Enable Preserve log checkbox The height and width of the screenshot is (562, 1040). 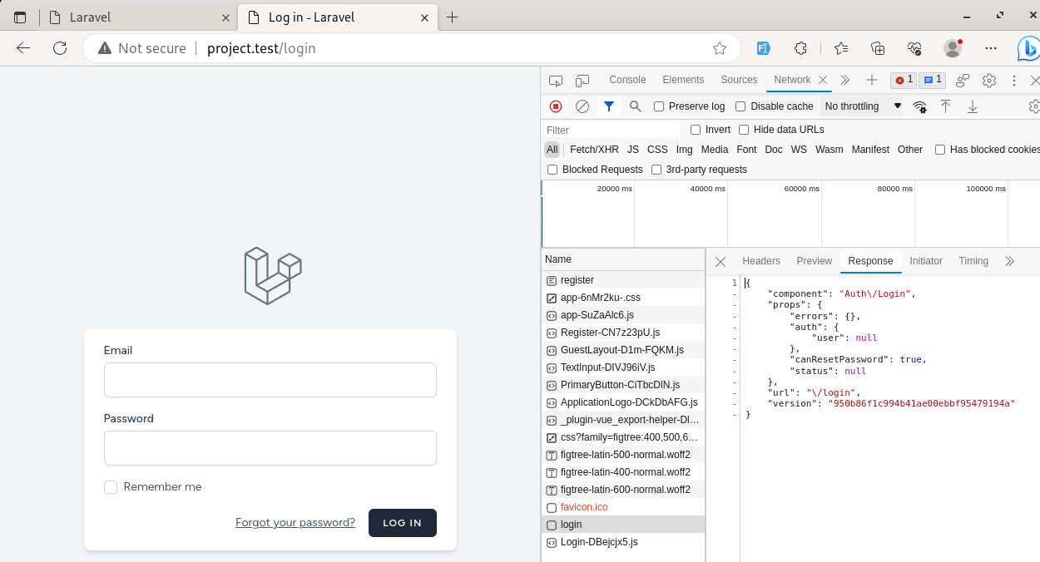(x=659, y=106)
